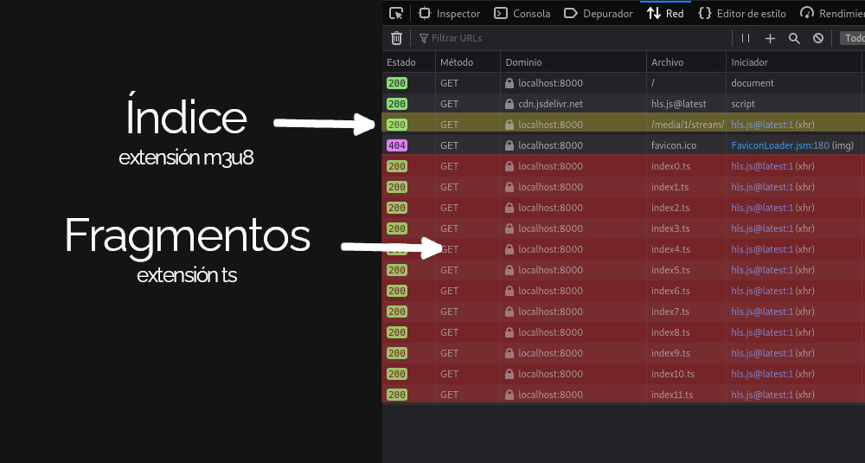The image size is (865, 463).
Task: Switch to the Inspector tab
Action: [x=449, y=13]
